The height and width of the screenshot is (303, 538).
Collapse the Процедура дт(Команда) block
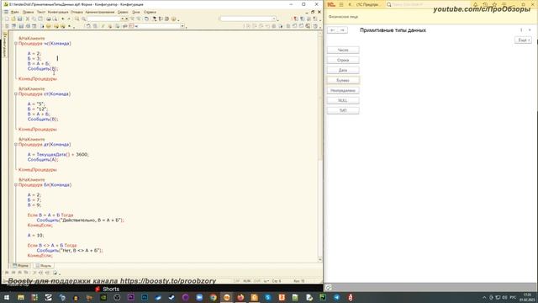16,145
